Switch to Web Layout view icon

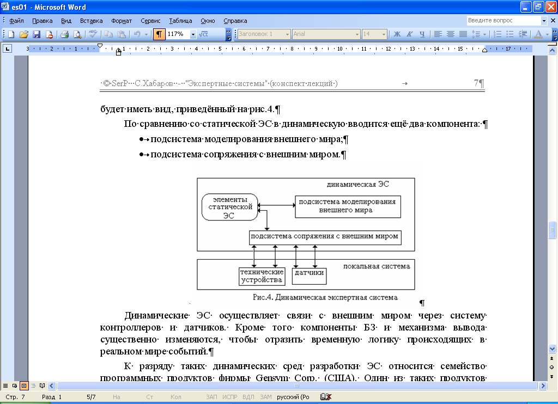click(x=15, y=385)
